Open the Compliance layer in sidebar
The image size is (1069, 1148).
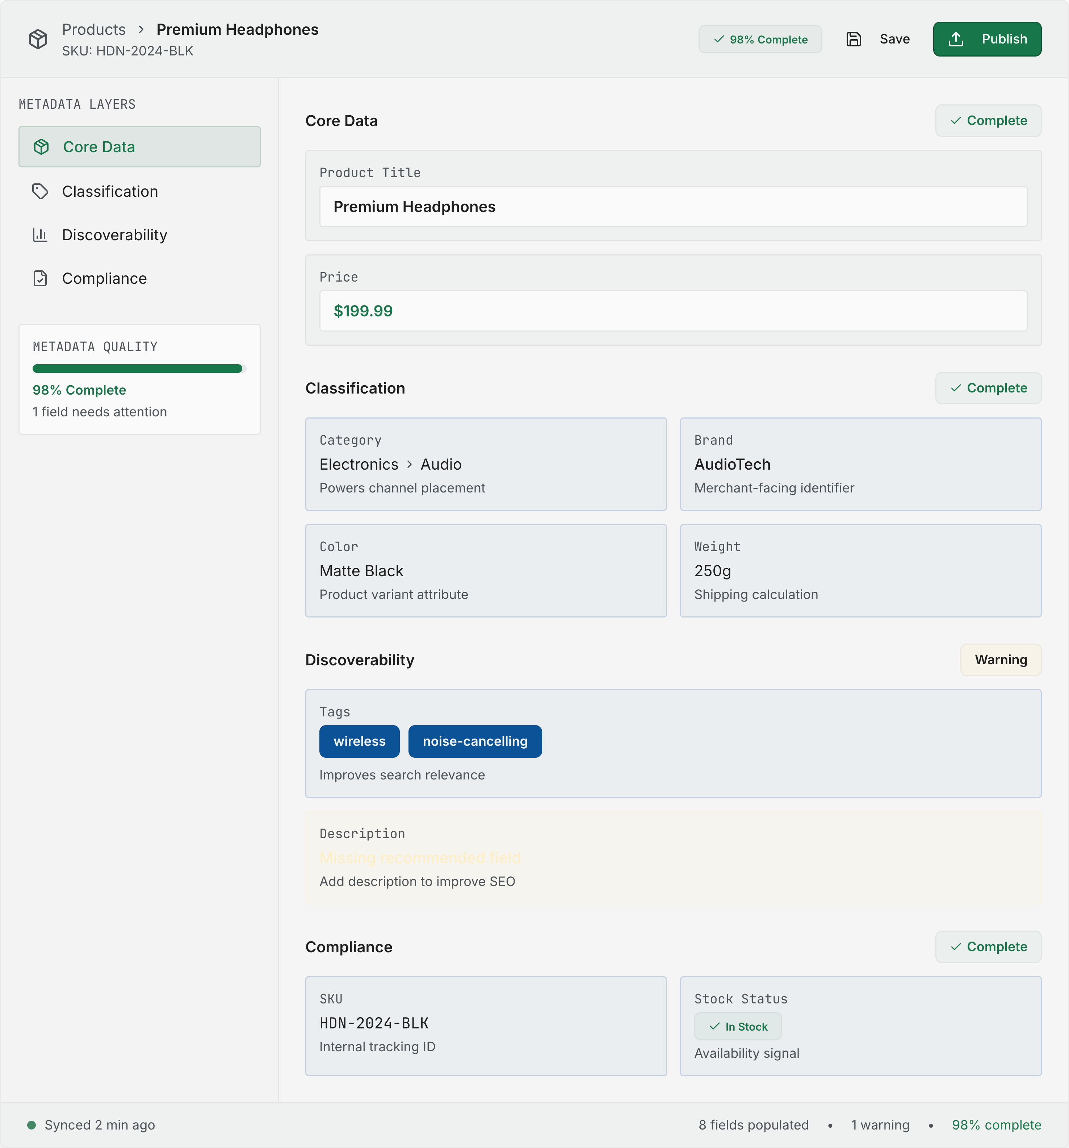(x=104, y=278)
